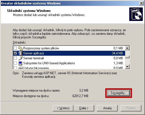Screen dimensions: 145x115
Task: Click the Opis description text
Action: 69,75
